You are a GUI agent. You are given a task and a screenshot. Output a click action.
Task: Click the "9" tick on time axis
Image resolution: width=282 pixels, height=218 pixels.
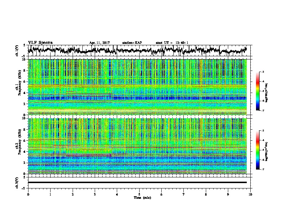coord(228,194)
